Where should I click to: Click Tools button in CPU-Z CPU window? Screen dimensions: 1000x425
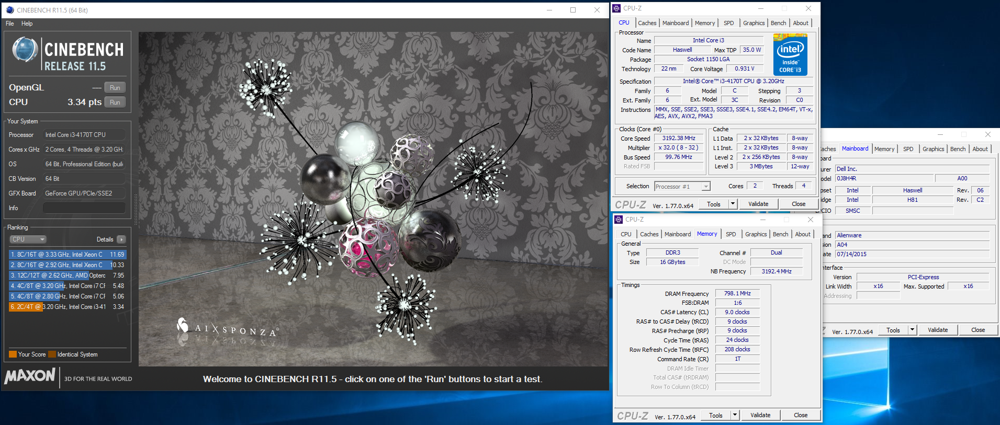click(714, 204)
